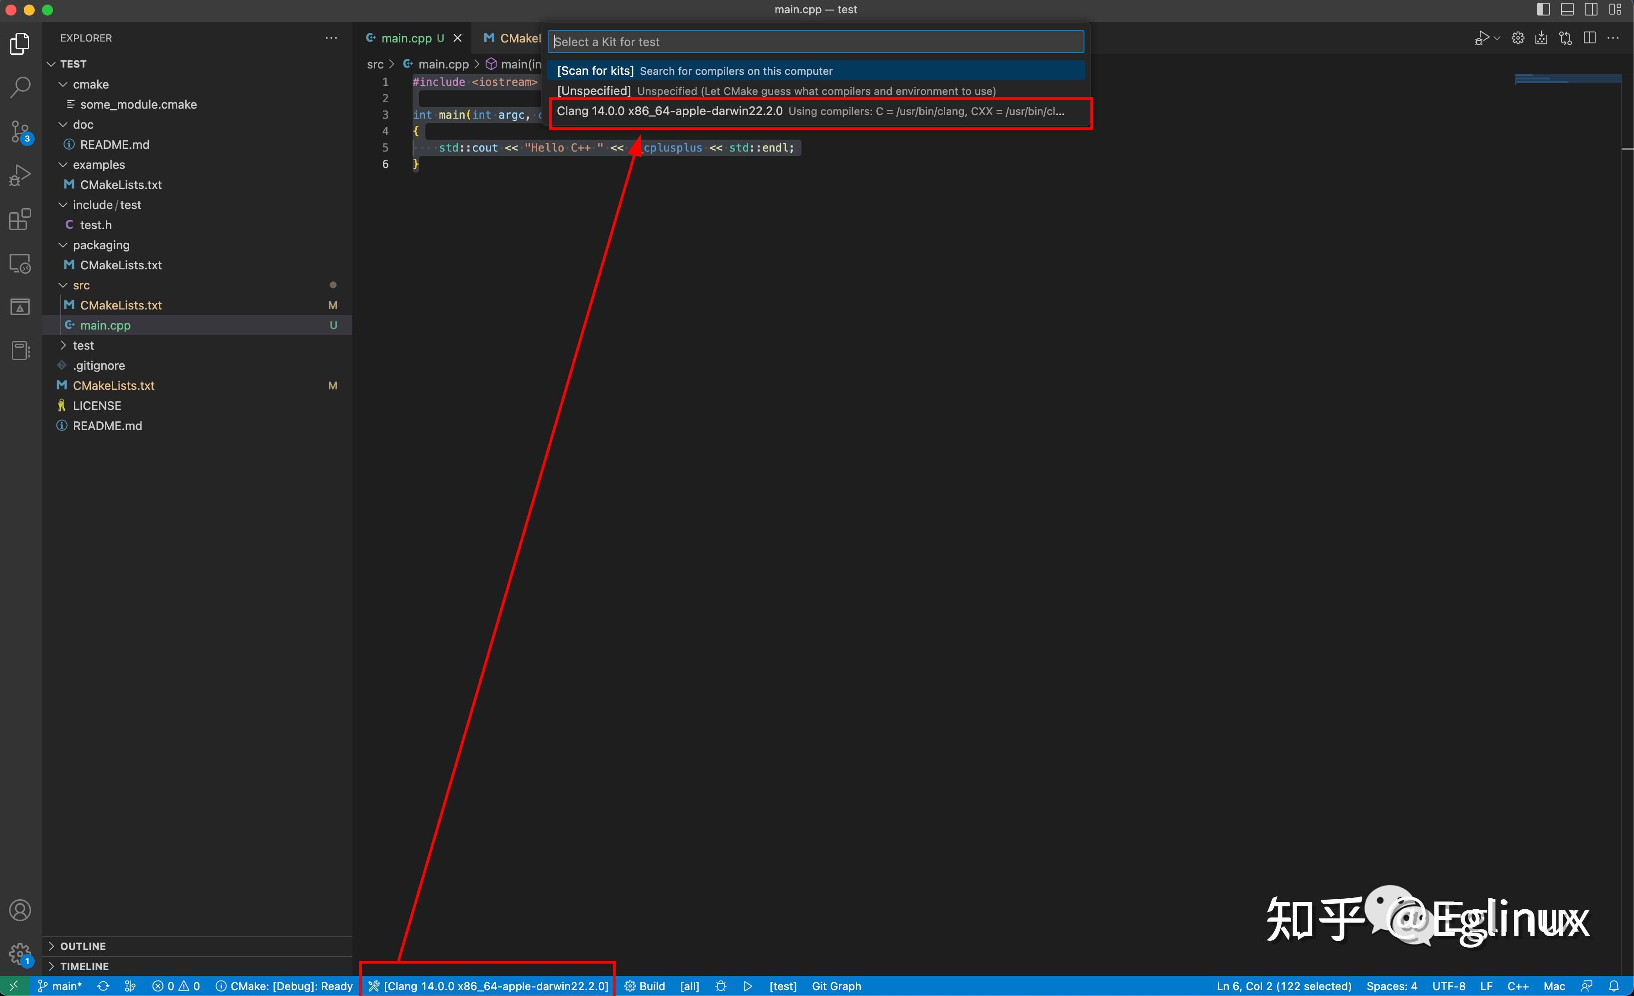Click src breadcrumb segment
1634x996 pixels.
click(x=375, y=64)
